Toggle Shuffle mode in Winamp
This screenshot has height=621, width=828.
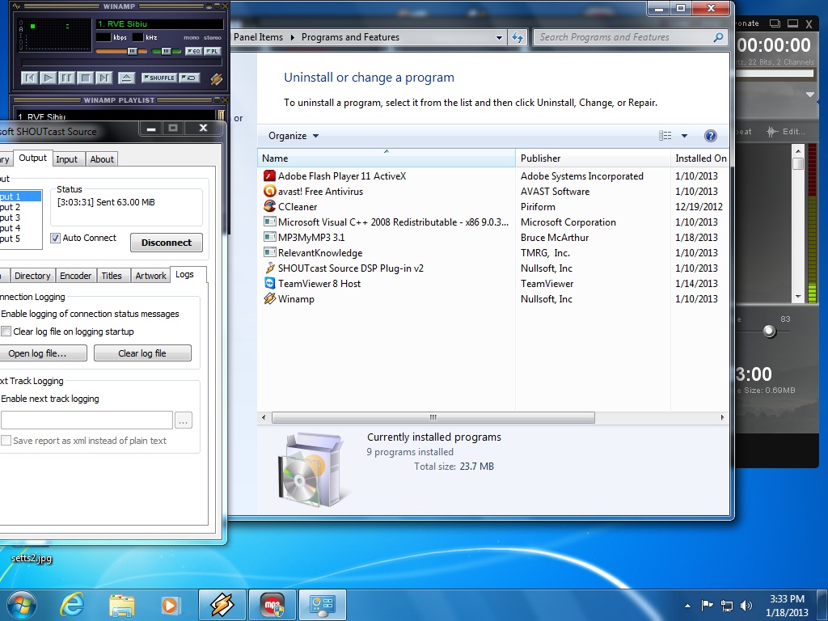(x=159, y=78)
